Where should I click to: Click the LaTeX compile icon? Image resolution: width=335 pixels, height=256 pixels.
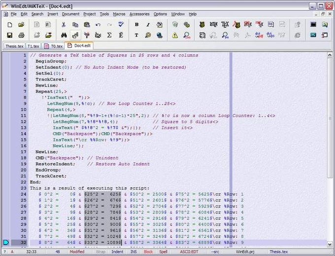point(213,24)
